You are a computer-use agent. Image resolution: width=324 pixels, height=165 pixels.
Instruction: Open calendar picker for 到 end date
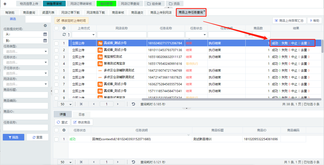pyautogui.click(x=45, y=40)
